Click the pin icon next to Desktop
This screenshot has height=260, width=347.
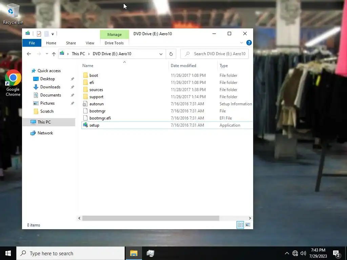72,79
